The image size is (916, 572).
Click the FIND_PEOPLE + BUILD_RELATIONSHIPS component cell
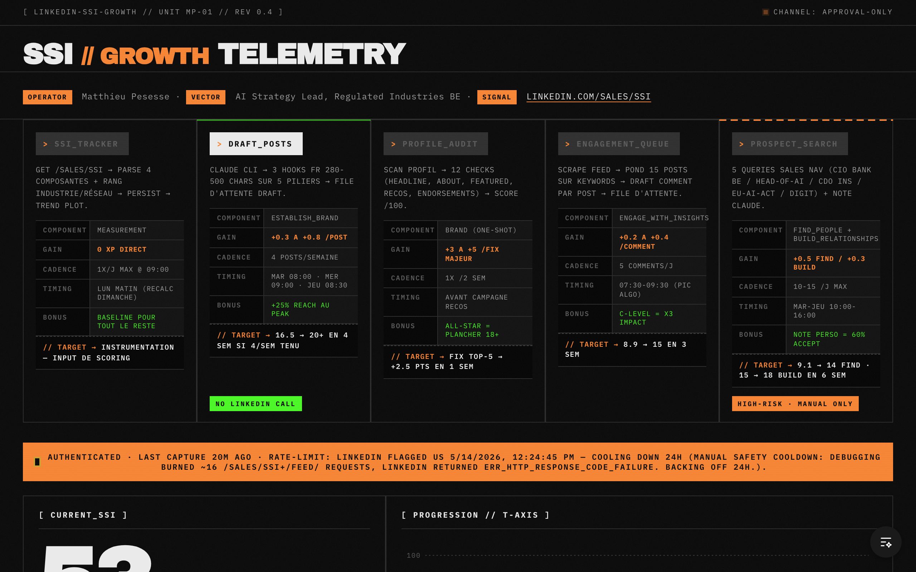click(833, 235)
